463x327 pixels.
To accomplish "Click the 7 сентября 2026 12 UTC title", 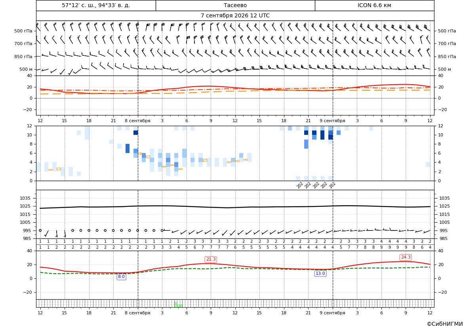I will point(235,16).
